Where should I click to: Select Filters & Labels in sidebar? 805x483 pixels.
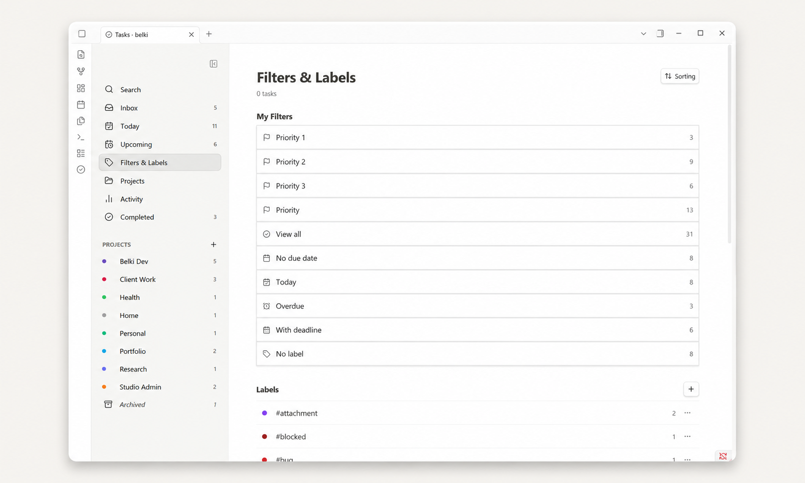coord(160,163)
